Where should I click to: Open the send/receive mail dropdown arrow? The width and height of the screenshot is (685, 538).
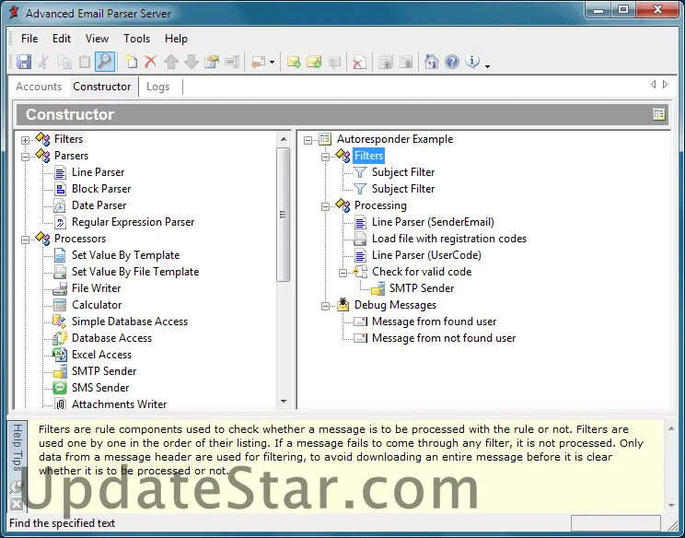pos(272,63)
